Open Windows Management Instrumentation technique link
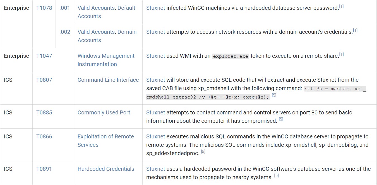The width and height of the screenshot is (377, 185). [106, 60]
